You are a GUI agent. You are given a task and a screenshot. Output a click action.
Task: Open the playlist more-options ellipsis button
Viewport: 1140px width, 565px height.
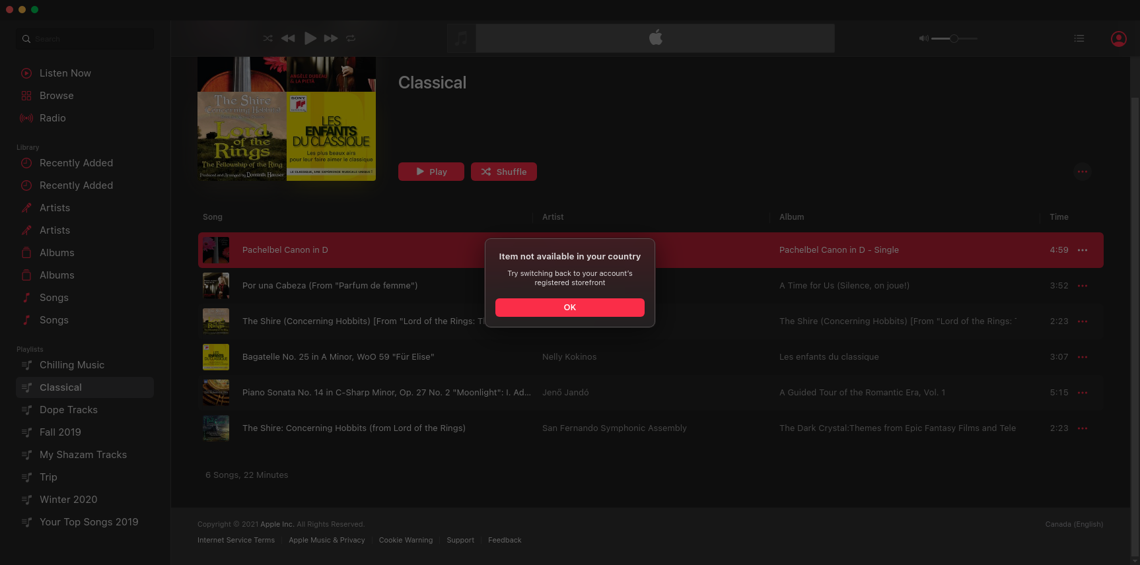1082,172
